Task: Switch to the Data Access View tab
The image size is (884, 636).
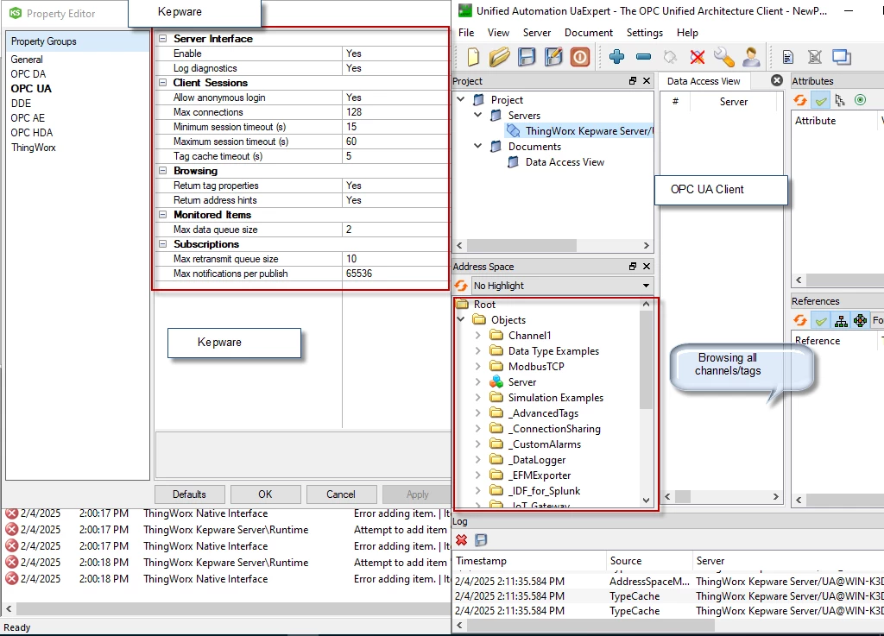Action: click(704, 81)
